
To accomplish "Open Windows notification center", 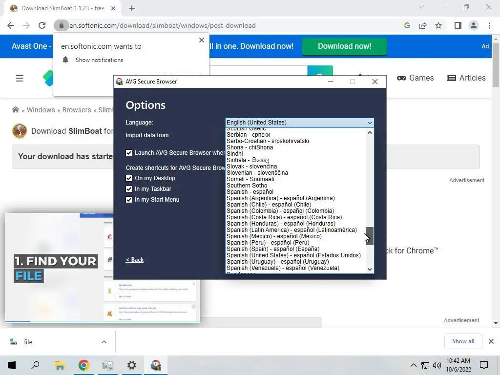I will (x=484, y=365).
